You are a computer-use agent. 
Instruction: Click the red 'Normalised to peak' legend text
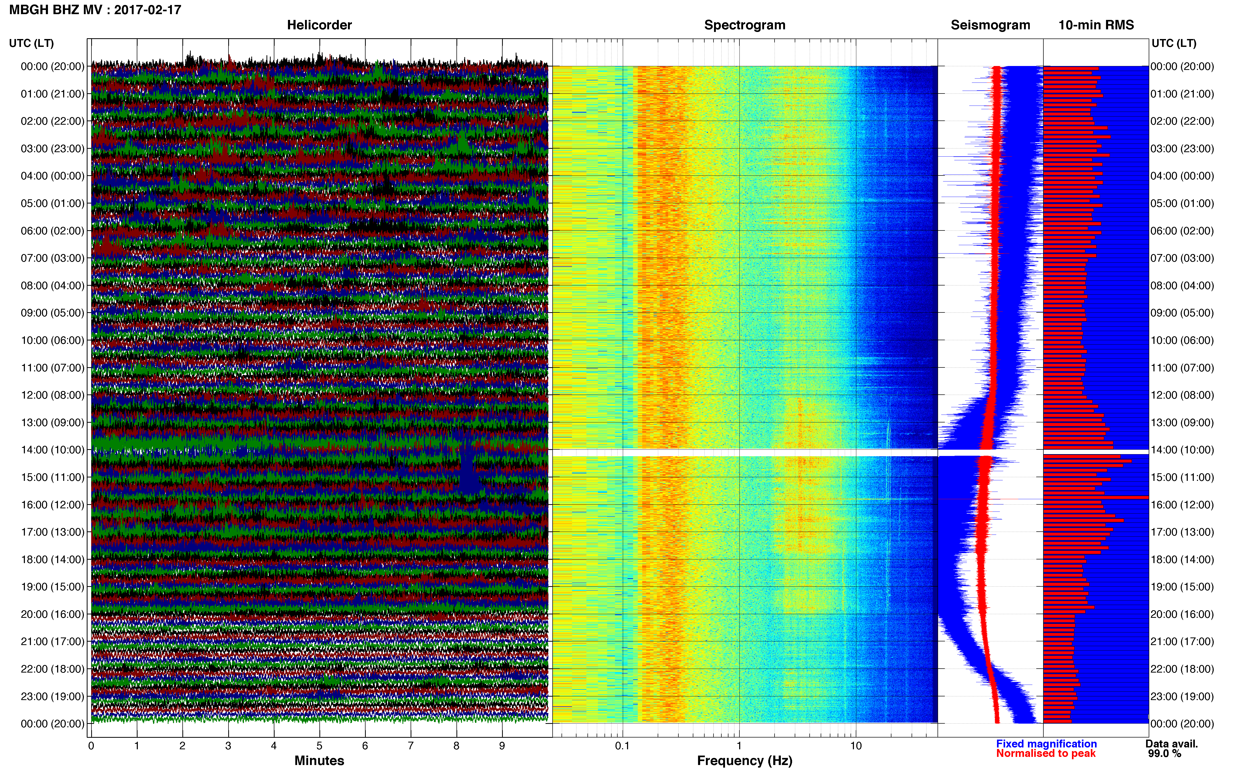1046,753
